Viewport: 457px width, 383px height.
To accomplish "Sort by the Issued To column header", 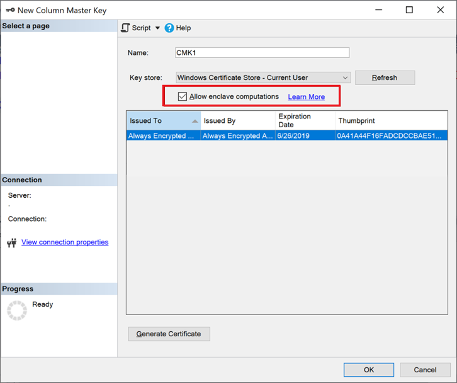I will tap(164, 120).
